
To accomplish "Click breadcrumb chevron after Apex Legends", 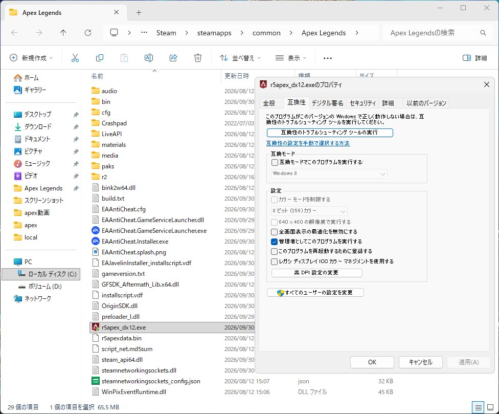I will tap(357, 33).
